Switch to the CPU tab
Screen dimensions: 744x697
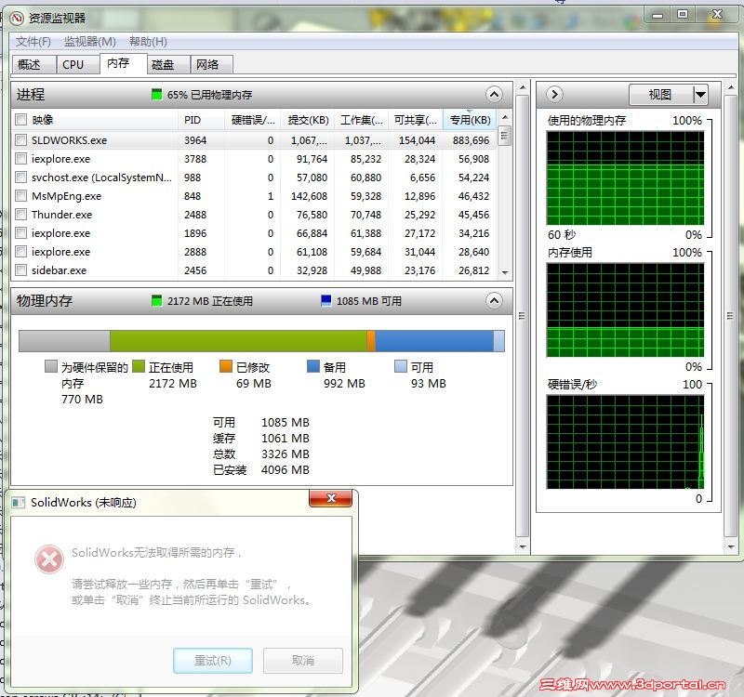point(77,64)
